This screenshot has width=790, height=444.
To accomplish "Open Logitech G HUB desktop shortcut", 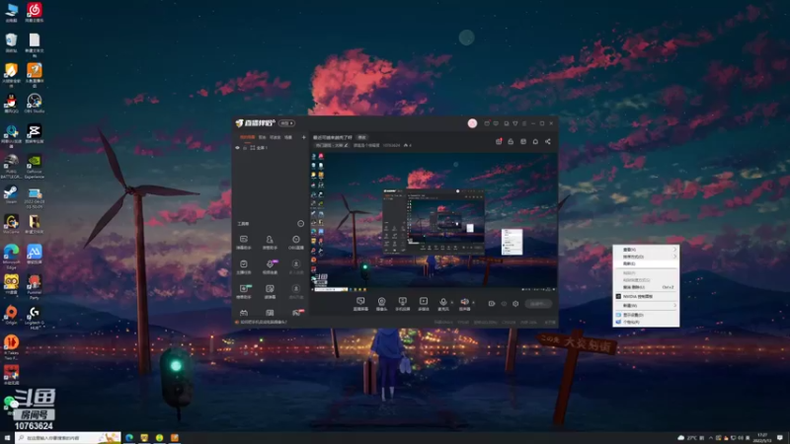I will [35, 317].
